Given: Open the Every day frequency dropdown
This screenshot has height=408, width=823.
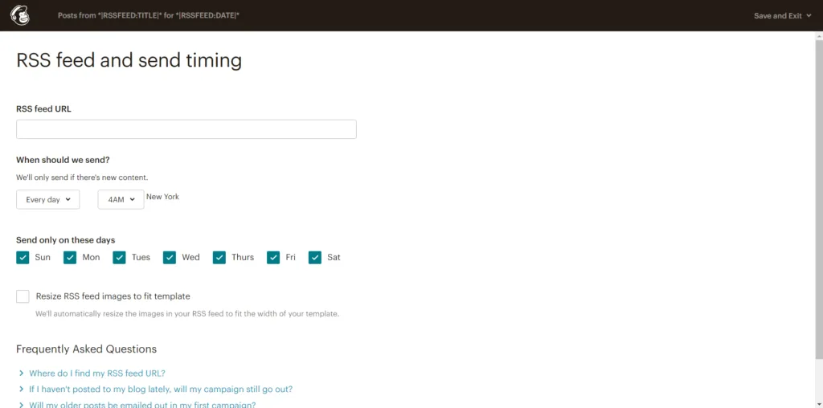Looking at the screenshot, I should click(x=47, y=199).
